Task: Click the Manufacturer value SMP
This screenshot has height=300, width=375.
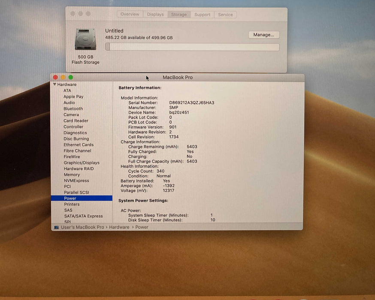Action: [174, 108]
